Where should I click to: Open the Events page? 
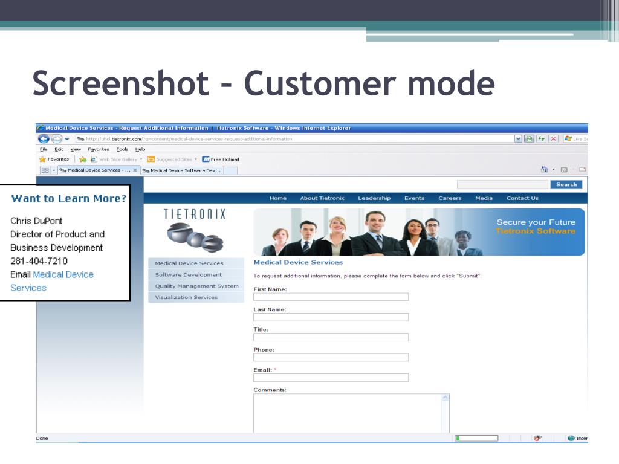coord(414,198)
